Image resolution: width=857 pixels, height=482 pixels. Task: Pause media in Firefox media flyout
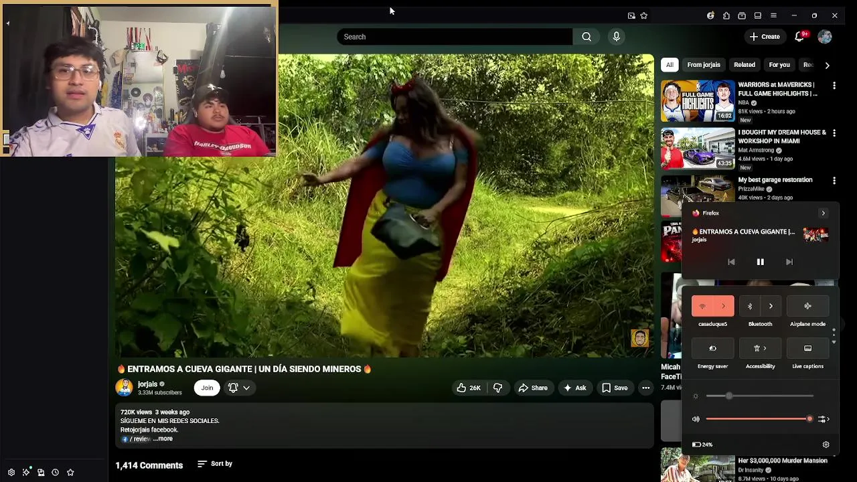tap(760, 262)
